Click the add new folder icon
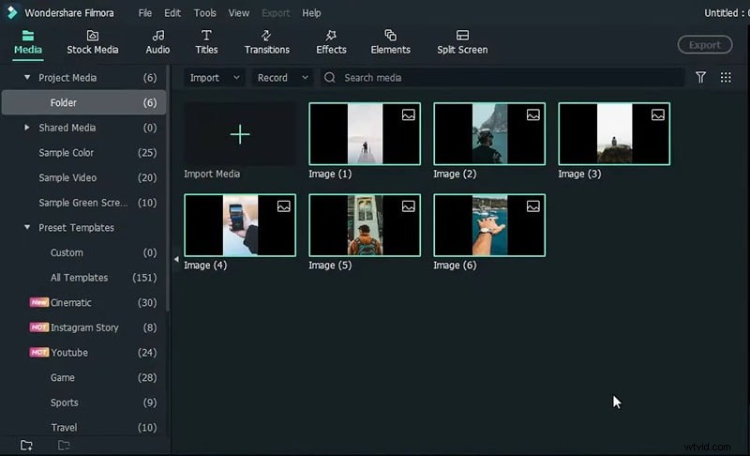750x456 pixels. tap(26, 446)
